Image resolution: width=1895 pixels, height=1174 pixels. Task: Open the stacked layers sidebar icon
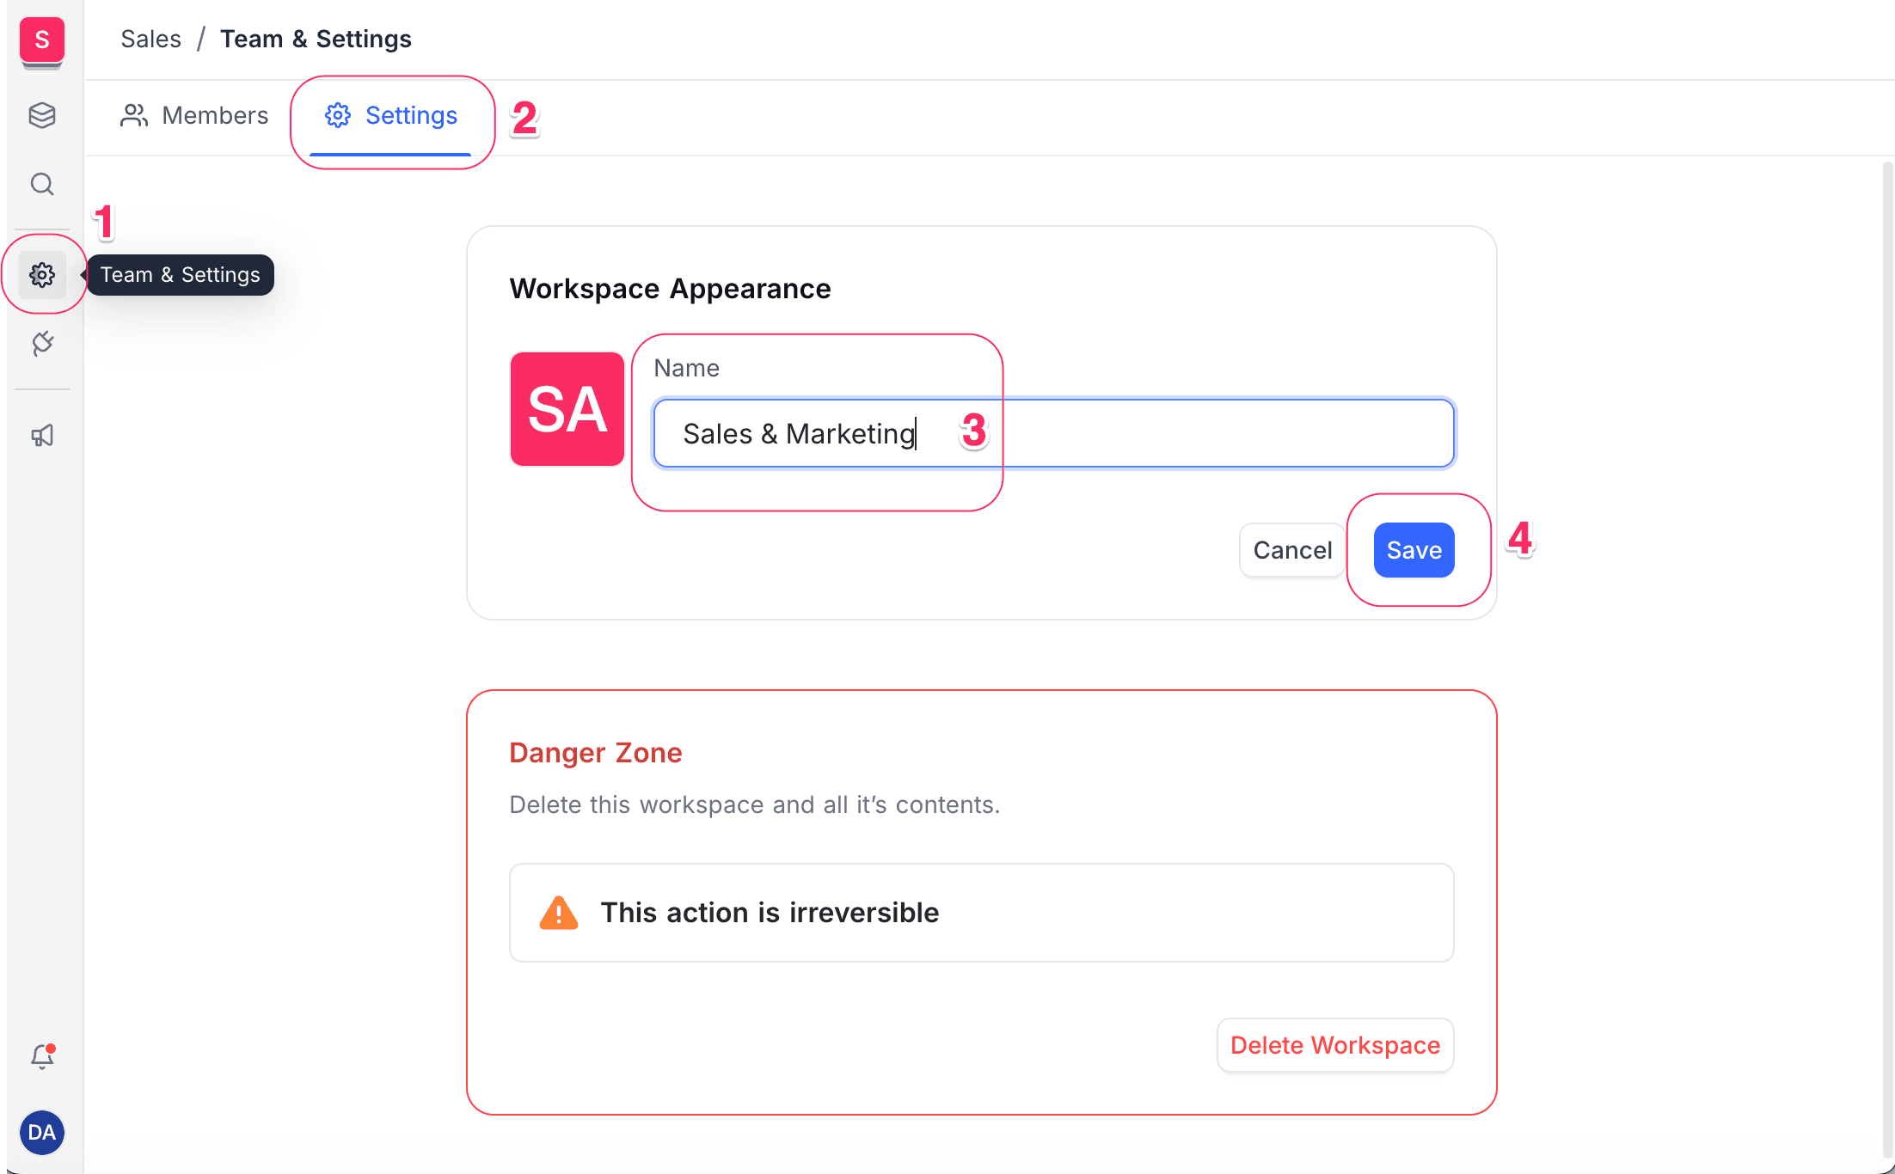click(41, 115)
